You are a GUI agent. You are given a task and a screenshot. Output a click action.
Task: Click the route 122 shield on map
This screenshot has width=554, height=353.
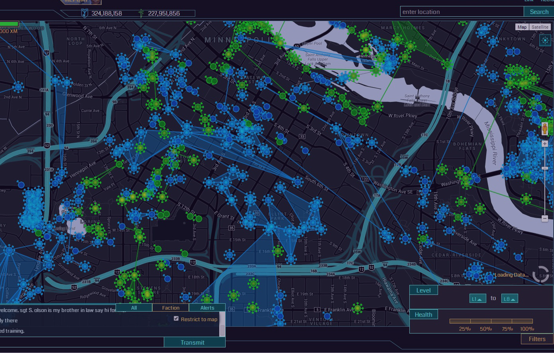tap(365, 179)
